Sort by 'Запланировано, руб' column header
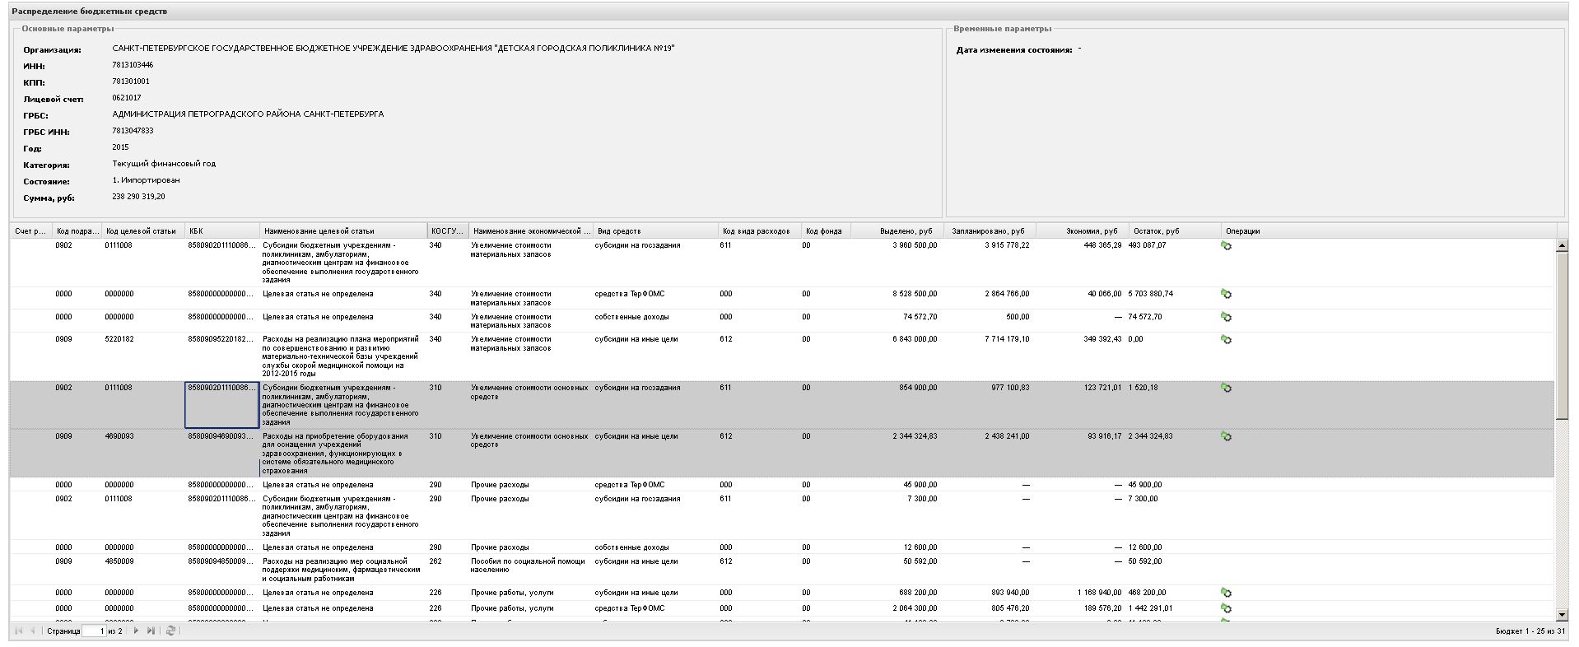The image size is (1579, 647). coord(990,231)
